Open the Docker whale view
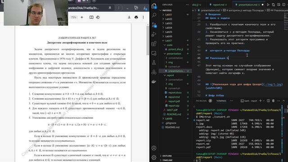Viewport: 288px width, 162px height. [x=154, y=81]
